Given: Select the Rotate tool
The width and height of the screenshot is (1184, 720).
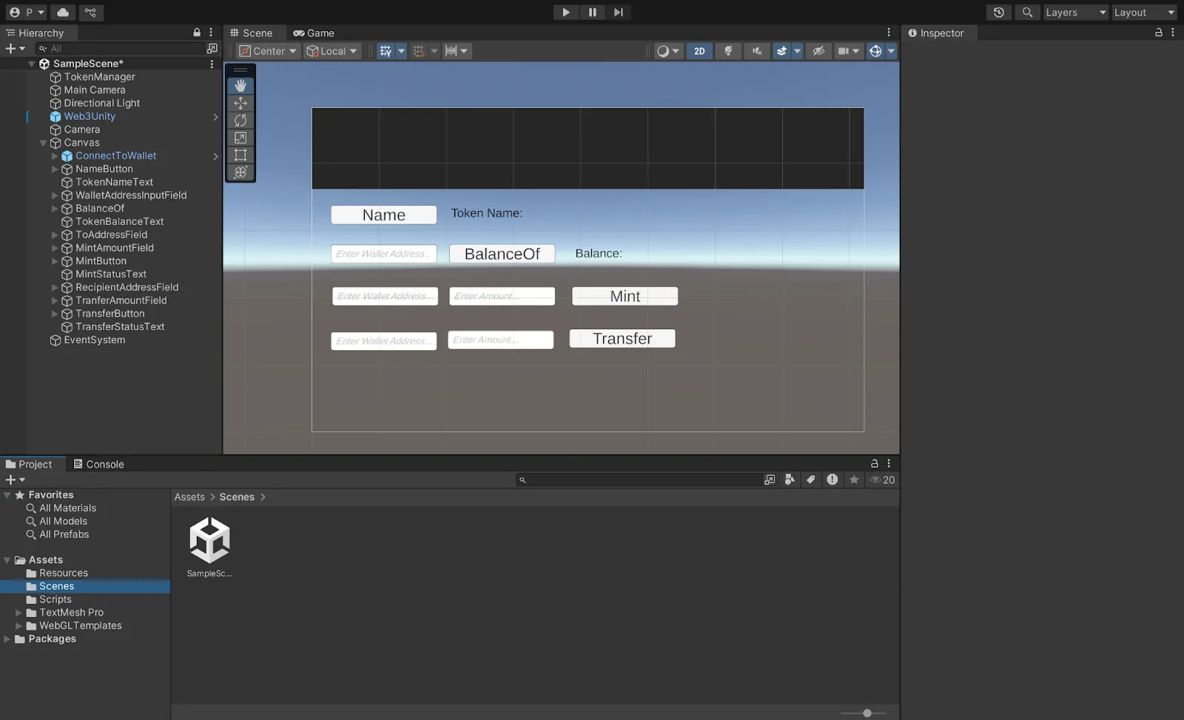Looking at the screenshot, I should point(240,121).
